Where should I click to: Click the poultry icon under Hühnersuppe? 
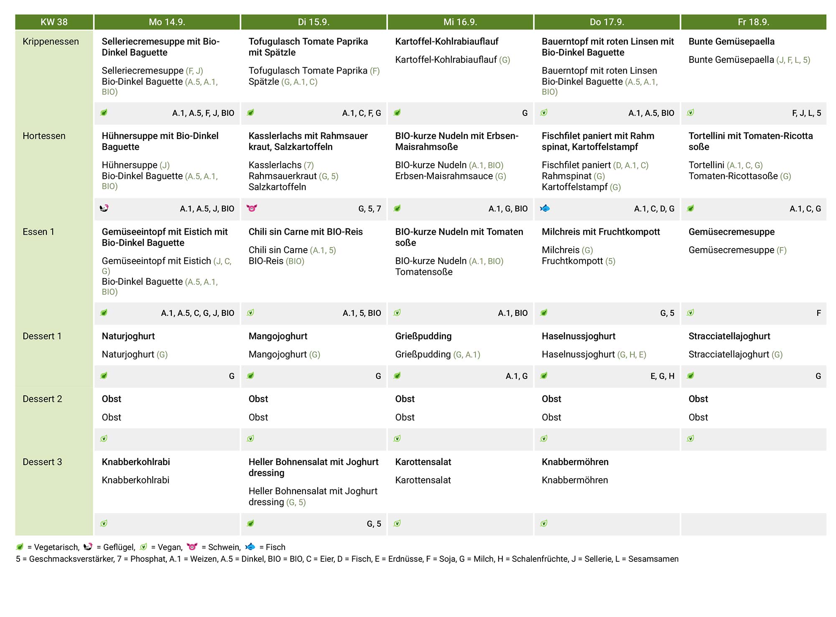(x=104, y=208)
